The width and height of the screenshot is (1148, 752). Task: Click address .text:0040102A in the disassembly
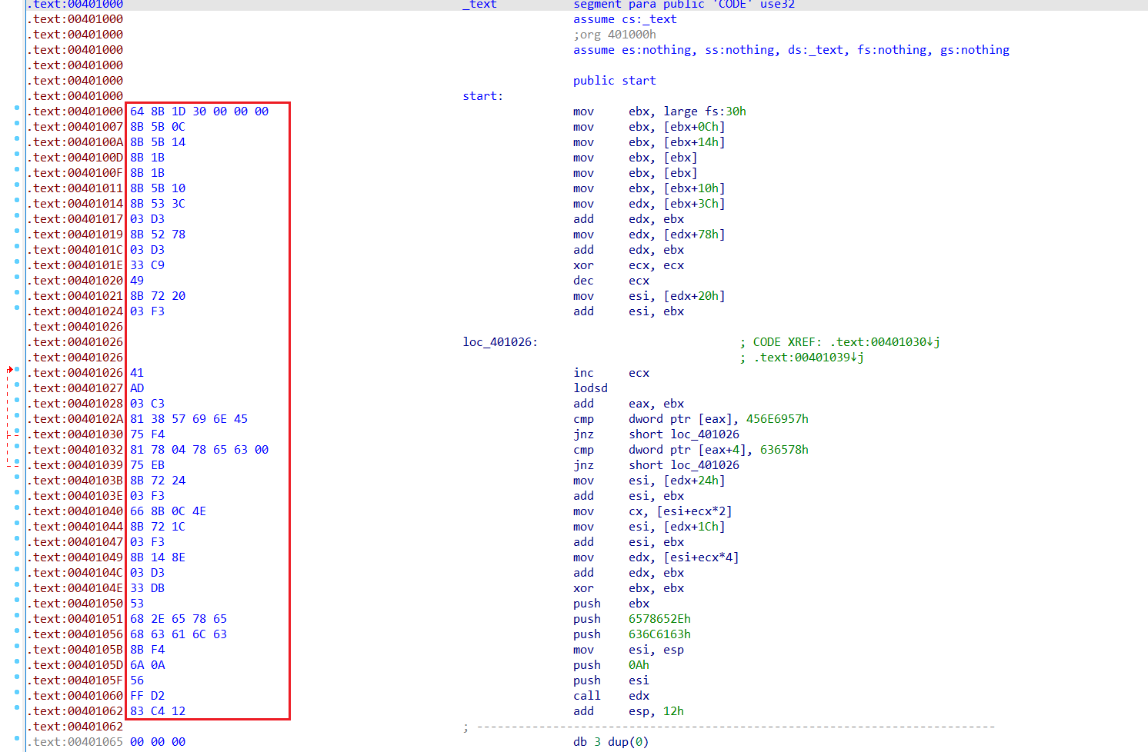75,419
